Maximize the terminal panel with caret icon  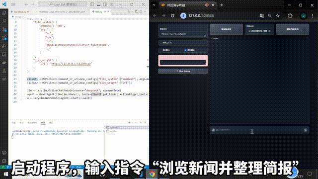[141, 123]
